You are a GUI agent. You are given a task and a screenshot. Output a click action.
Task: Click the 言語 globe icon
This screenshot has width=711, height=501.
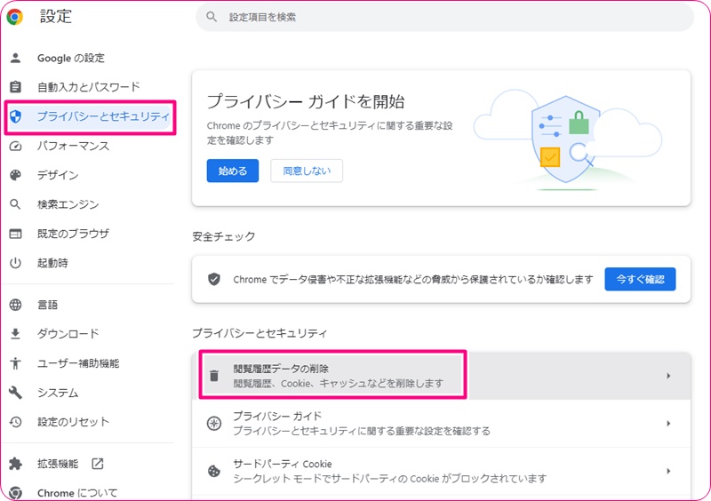15,305
